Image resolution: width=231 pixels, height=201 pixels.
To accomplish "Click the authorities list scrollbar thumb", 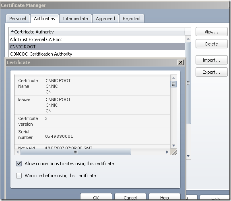I will coord(188,83).
